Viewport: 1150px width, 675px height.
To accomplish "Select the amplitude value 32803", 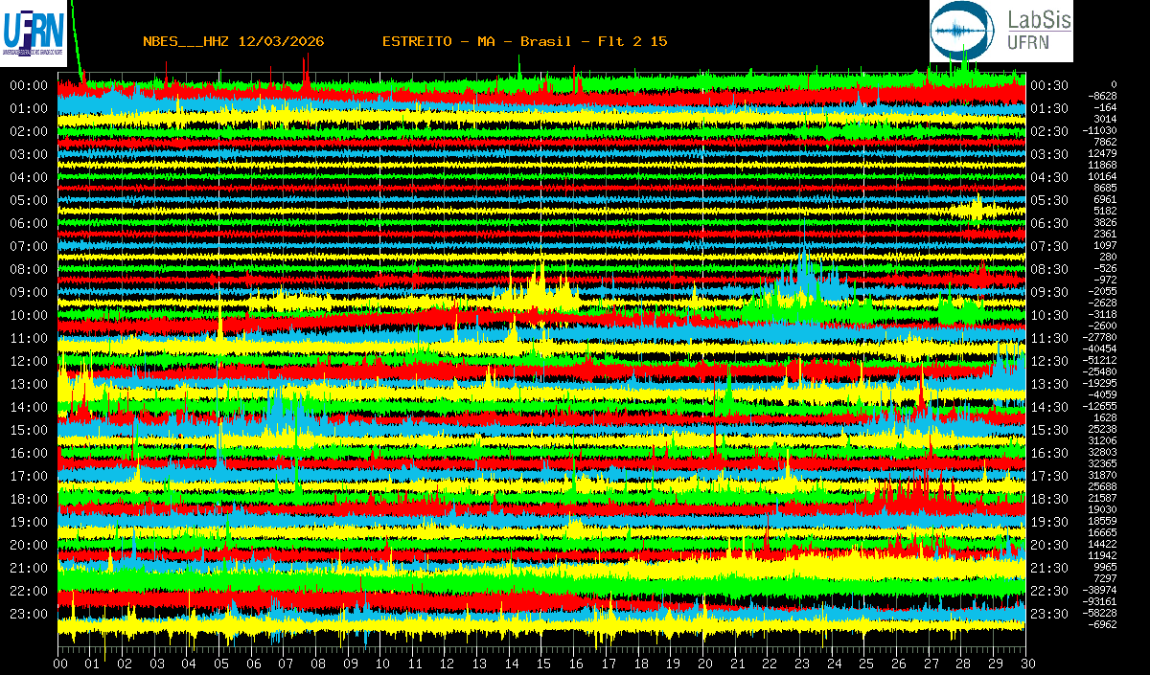I will (x=1101, y=452).
